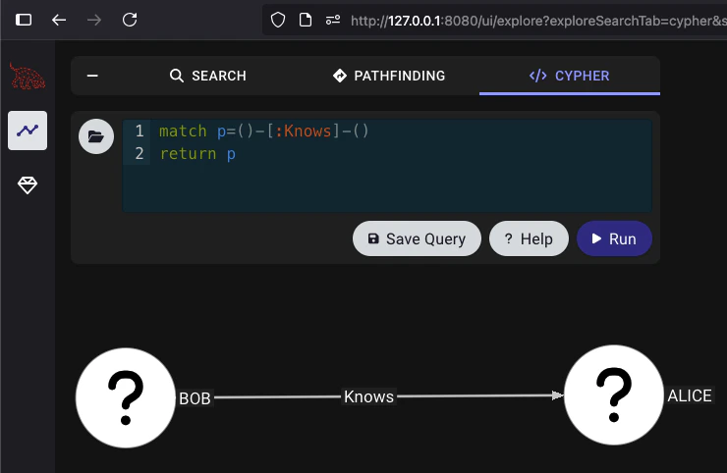This screenshot has width=727, height=473.
Task: Open the Cypher Help button
Action: pyautogui.click(x=529, y=238)
